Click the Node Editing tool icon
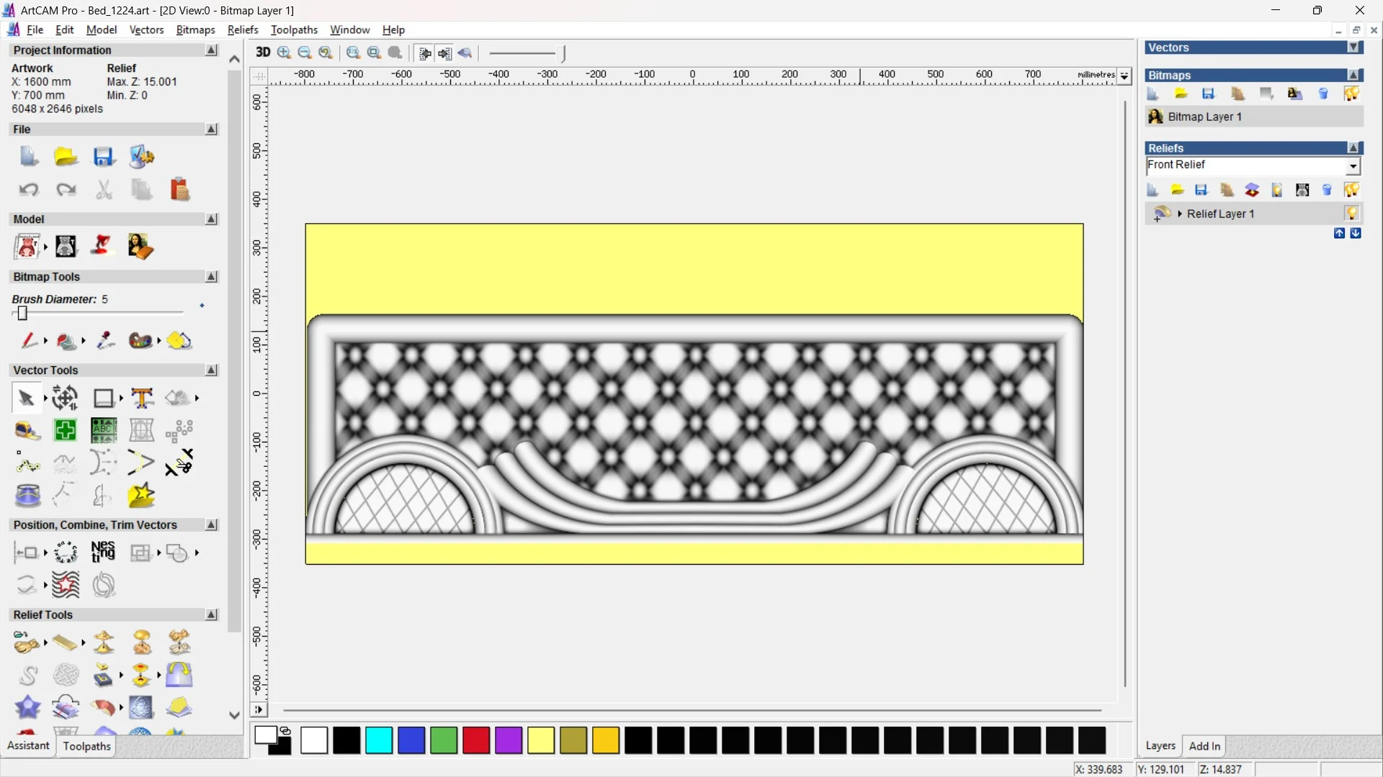Image resolution: width=1383 pixels, height=777 pixels. click(x=28, y=463)
